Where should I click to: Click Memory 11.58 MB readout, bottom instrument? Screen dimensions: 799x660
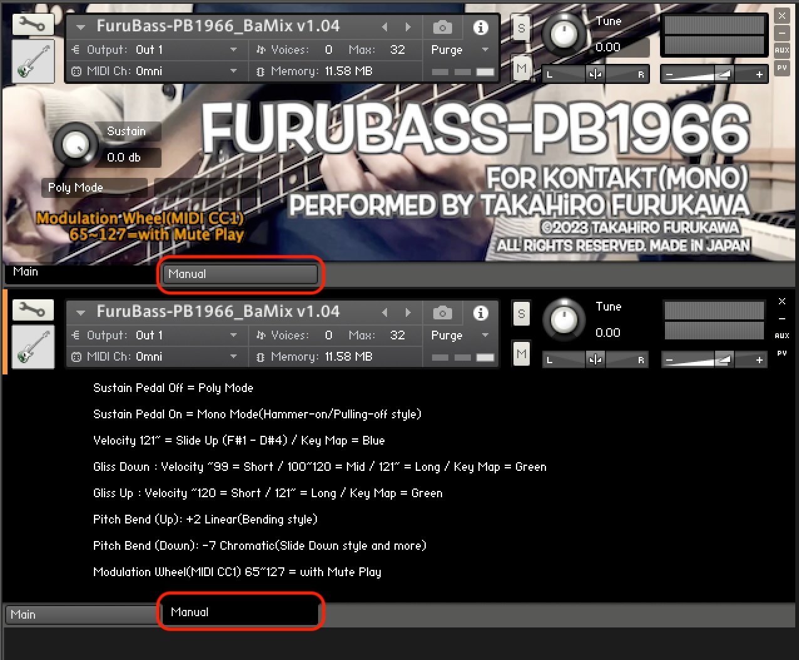314,356
